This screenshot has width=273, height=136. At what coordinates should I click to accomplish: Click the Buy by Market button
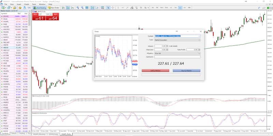point(186,71)
